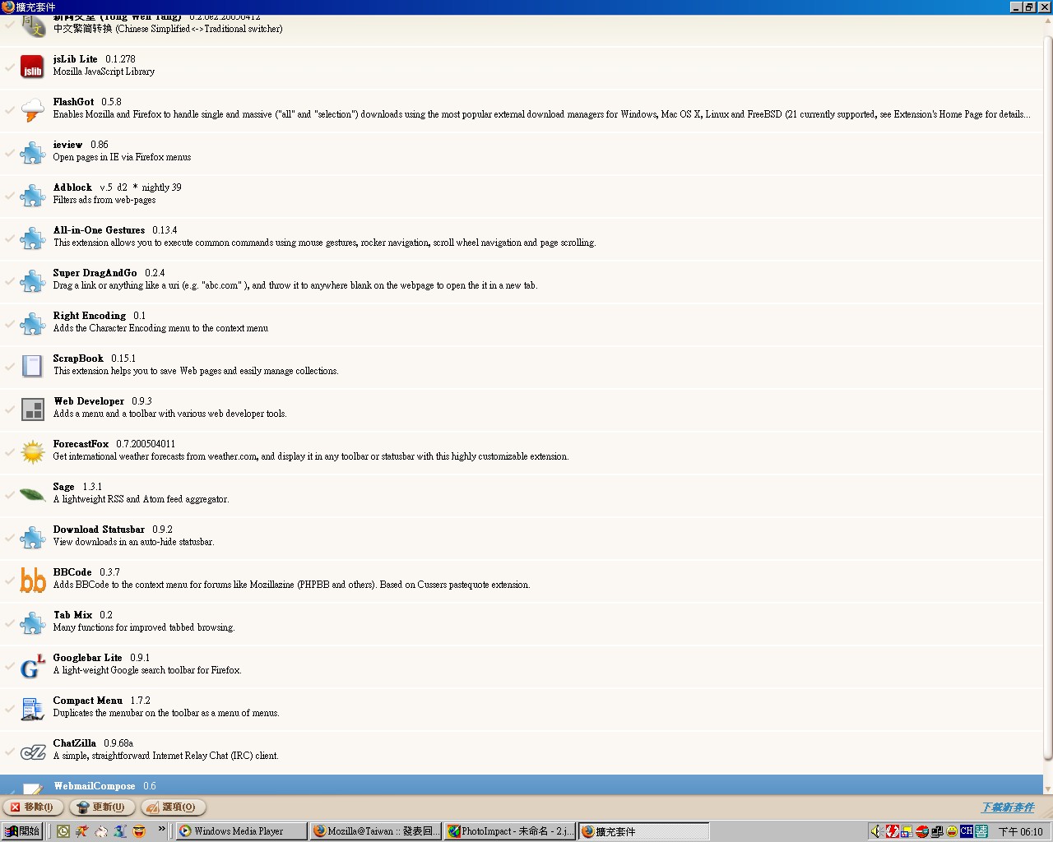This screenshot has height=842, width=1053.
Task: Click the ForecastFox sun icon
Action: point(32,451)
